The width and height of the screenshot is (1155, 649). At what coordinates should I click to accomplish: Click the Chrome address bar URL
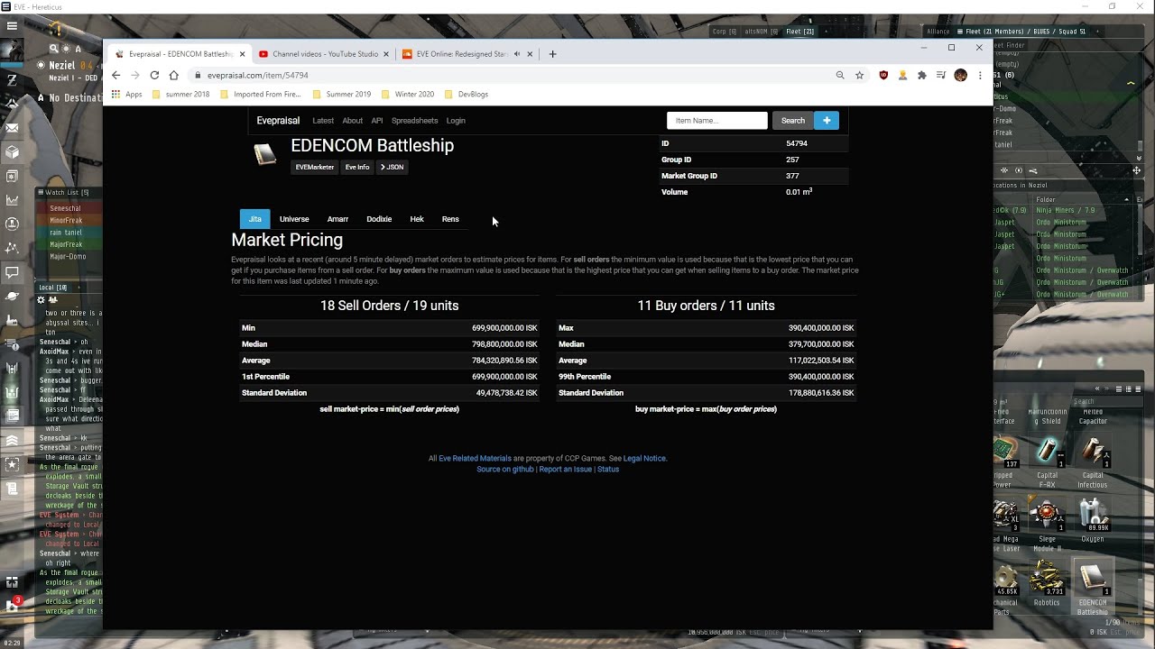(258, 76)
